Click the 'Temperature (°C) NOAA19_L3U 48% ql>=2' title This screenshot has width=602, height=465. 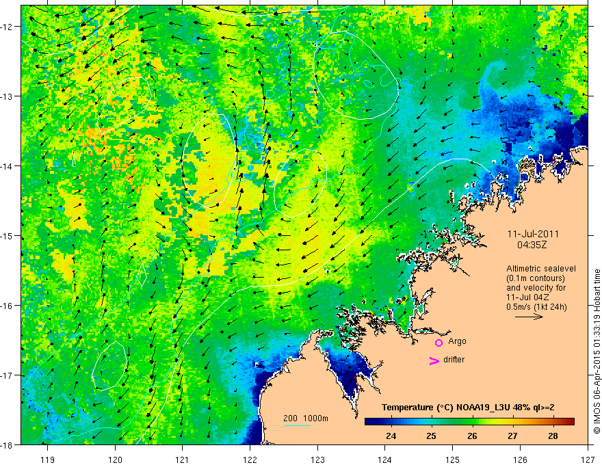pos(468,408)
